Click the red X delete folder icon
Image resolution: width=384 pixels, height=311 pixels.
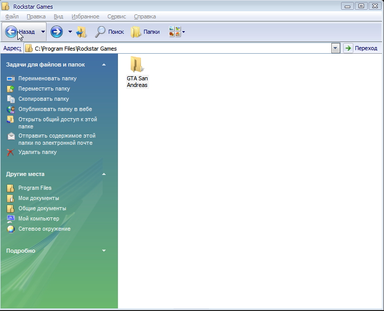pyautogui.click(x=10, y=152)
